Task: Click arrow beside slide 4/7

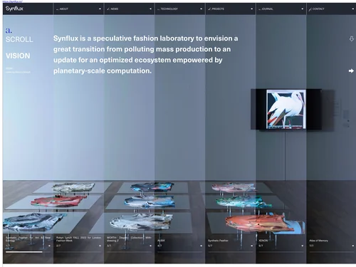Action: [x=201, y=246]
